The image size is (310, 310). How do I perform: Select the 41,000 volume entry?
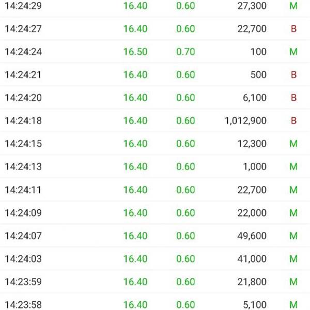(x=252, y=259)
